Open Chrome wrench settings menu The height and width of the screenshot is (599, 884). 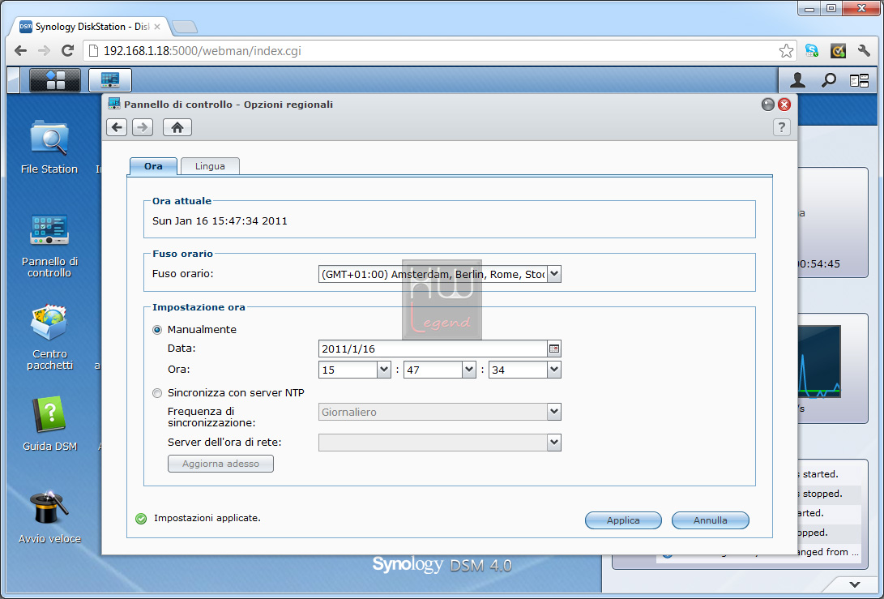pyautogui.click(x=864, y=51)
